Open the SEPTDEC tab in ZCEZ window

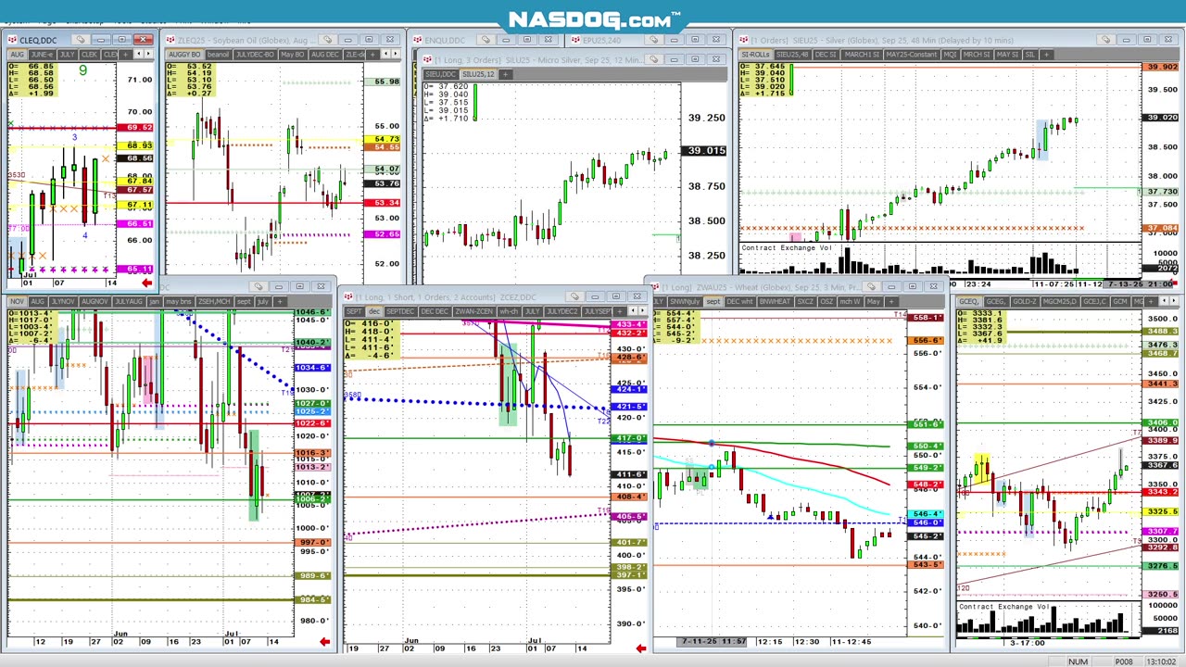pos(399,311)
